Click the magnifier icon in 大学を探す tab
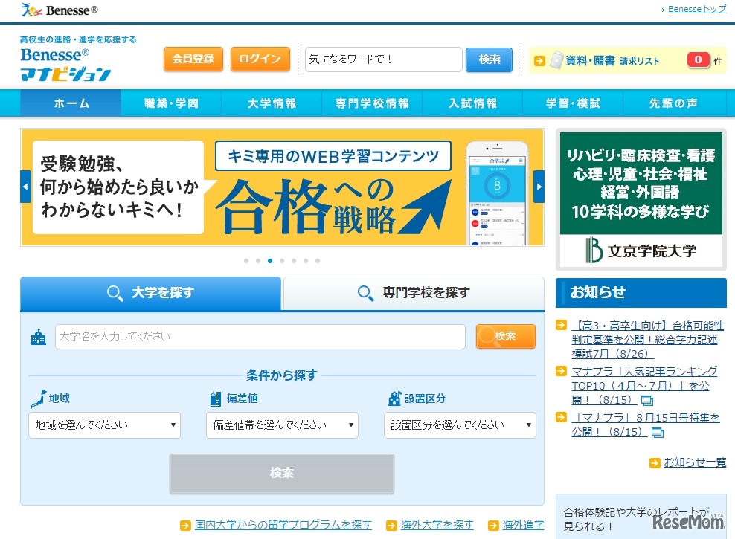735x539 pixels. [115, 294]
